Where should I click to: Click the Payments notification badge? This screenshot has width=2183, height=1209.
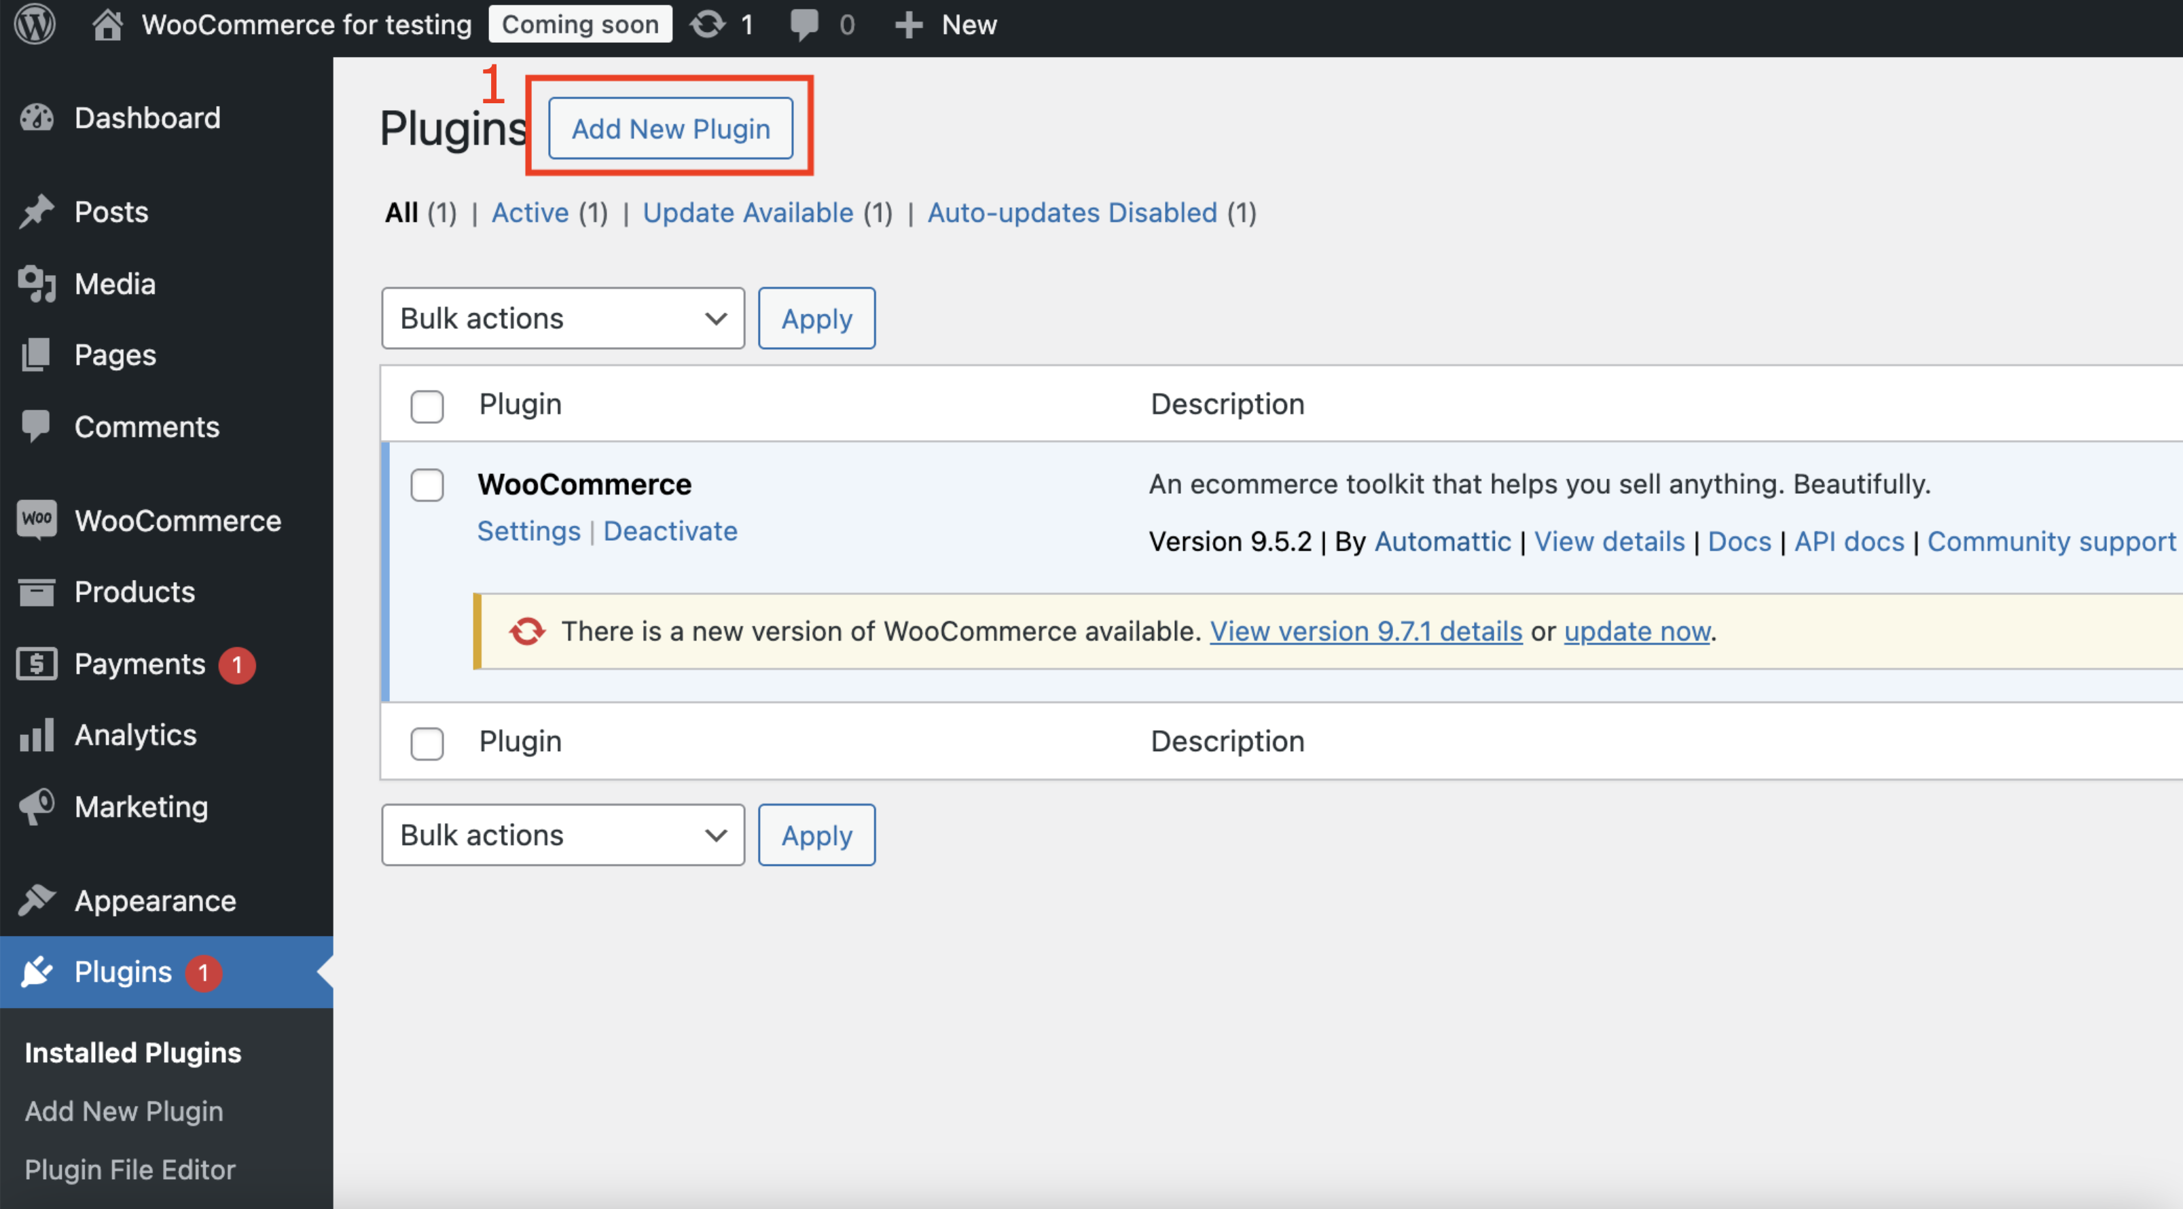(x=237, y=664)
